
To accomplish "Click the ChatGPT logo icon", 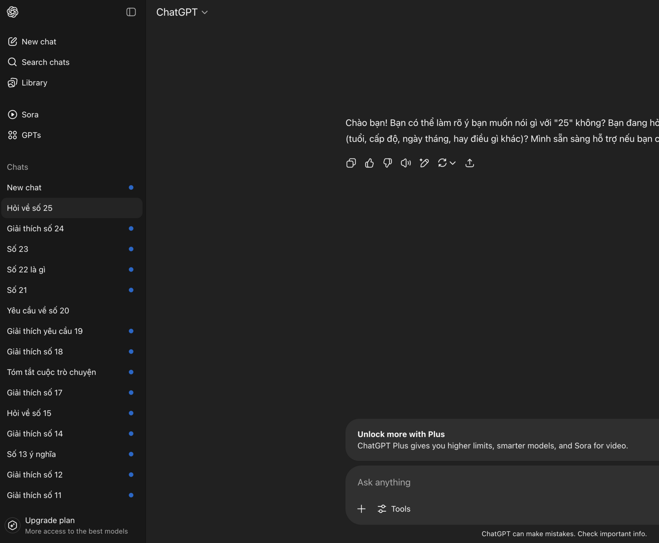I will coord(12,12).
